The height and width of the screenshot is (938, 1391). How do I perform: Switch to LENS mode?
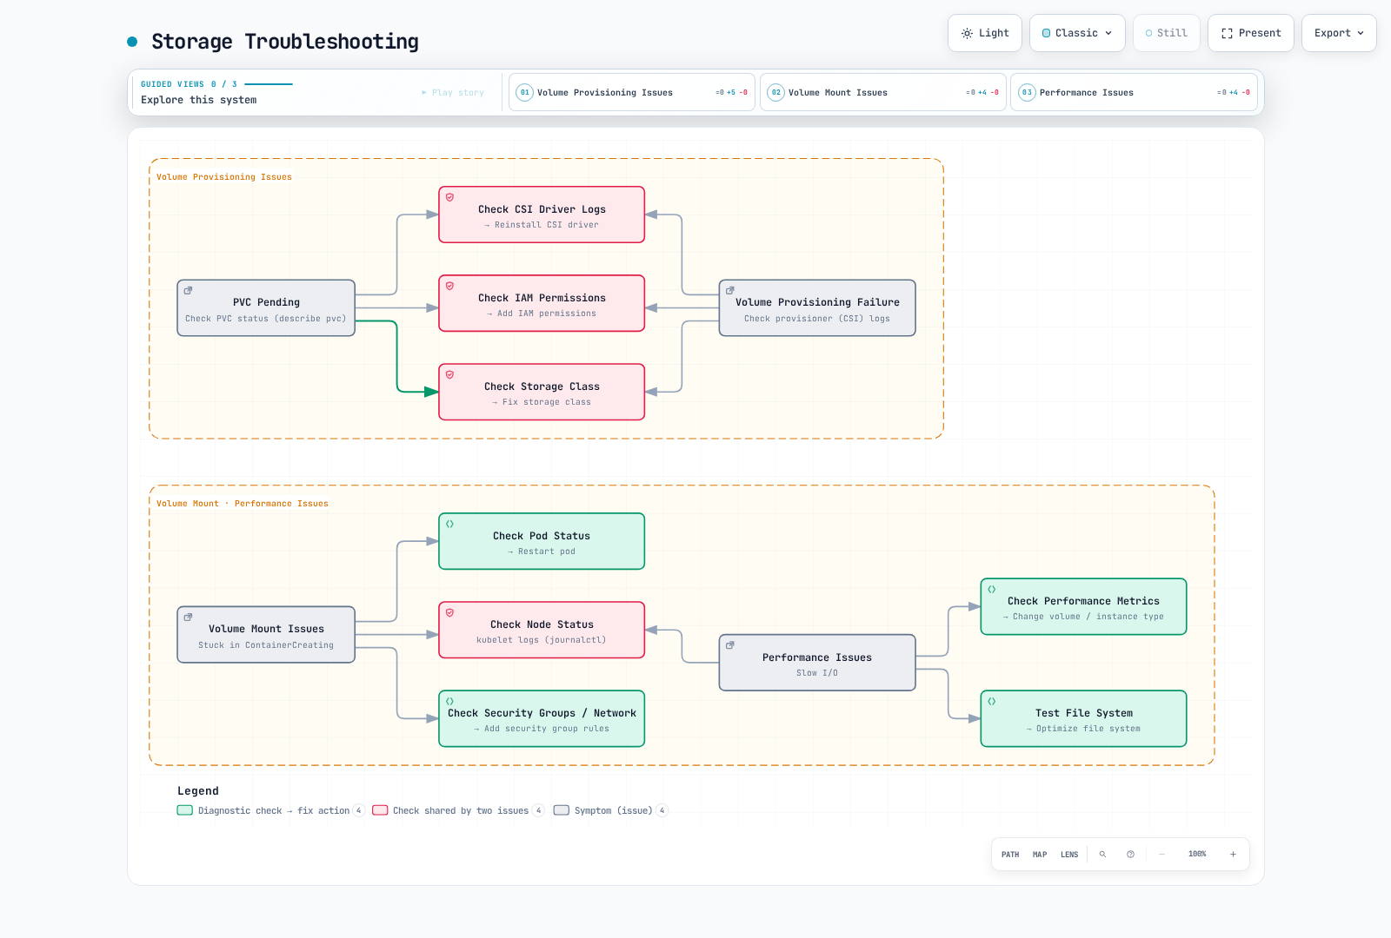coord(1069,855)
